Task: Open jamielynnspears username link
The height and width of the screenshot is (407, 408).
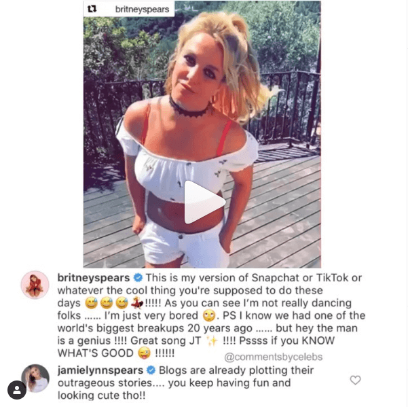Action: click(100, 370)
